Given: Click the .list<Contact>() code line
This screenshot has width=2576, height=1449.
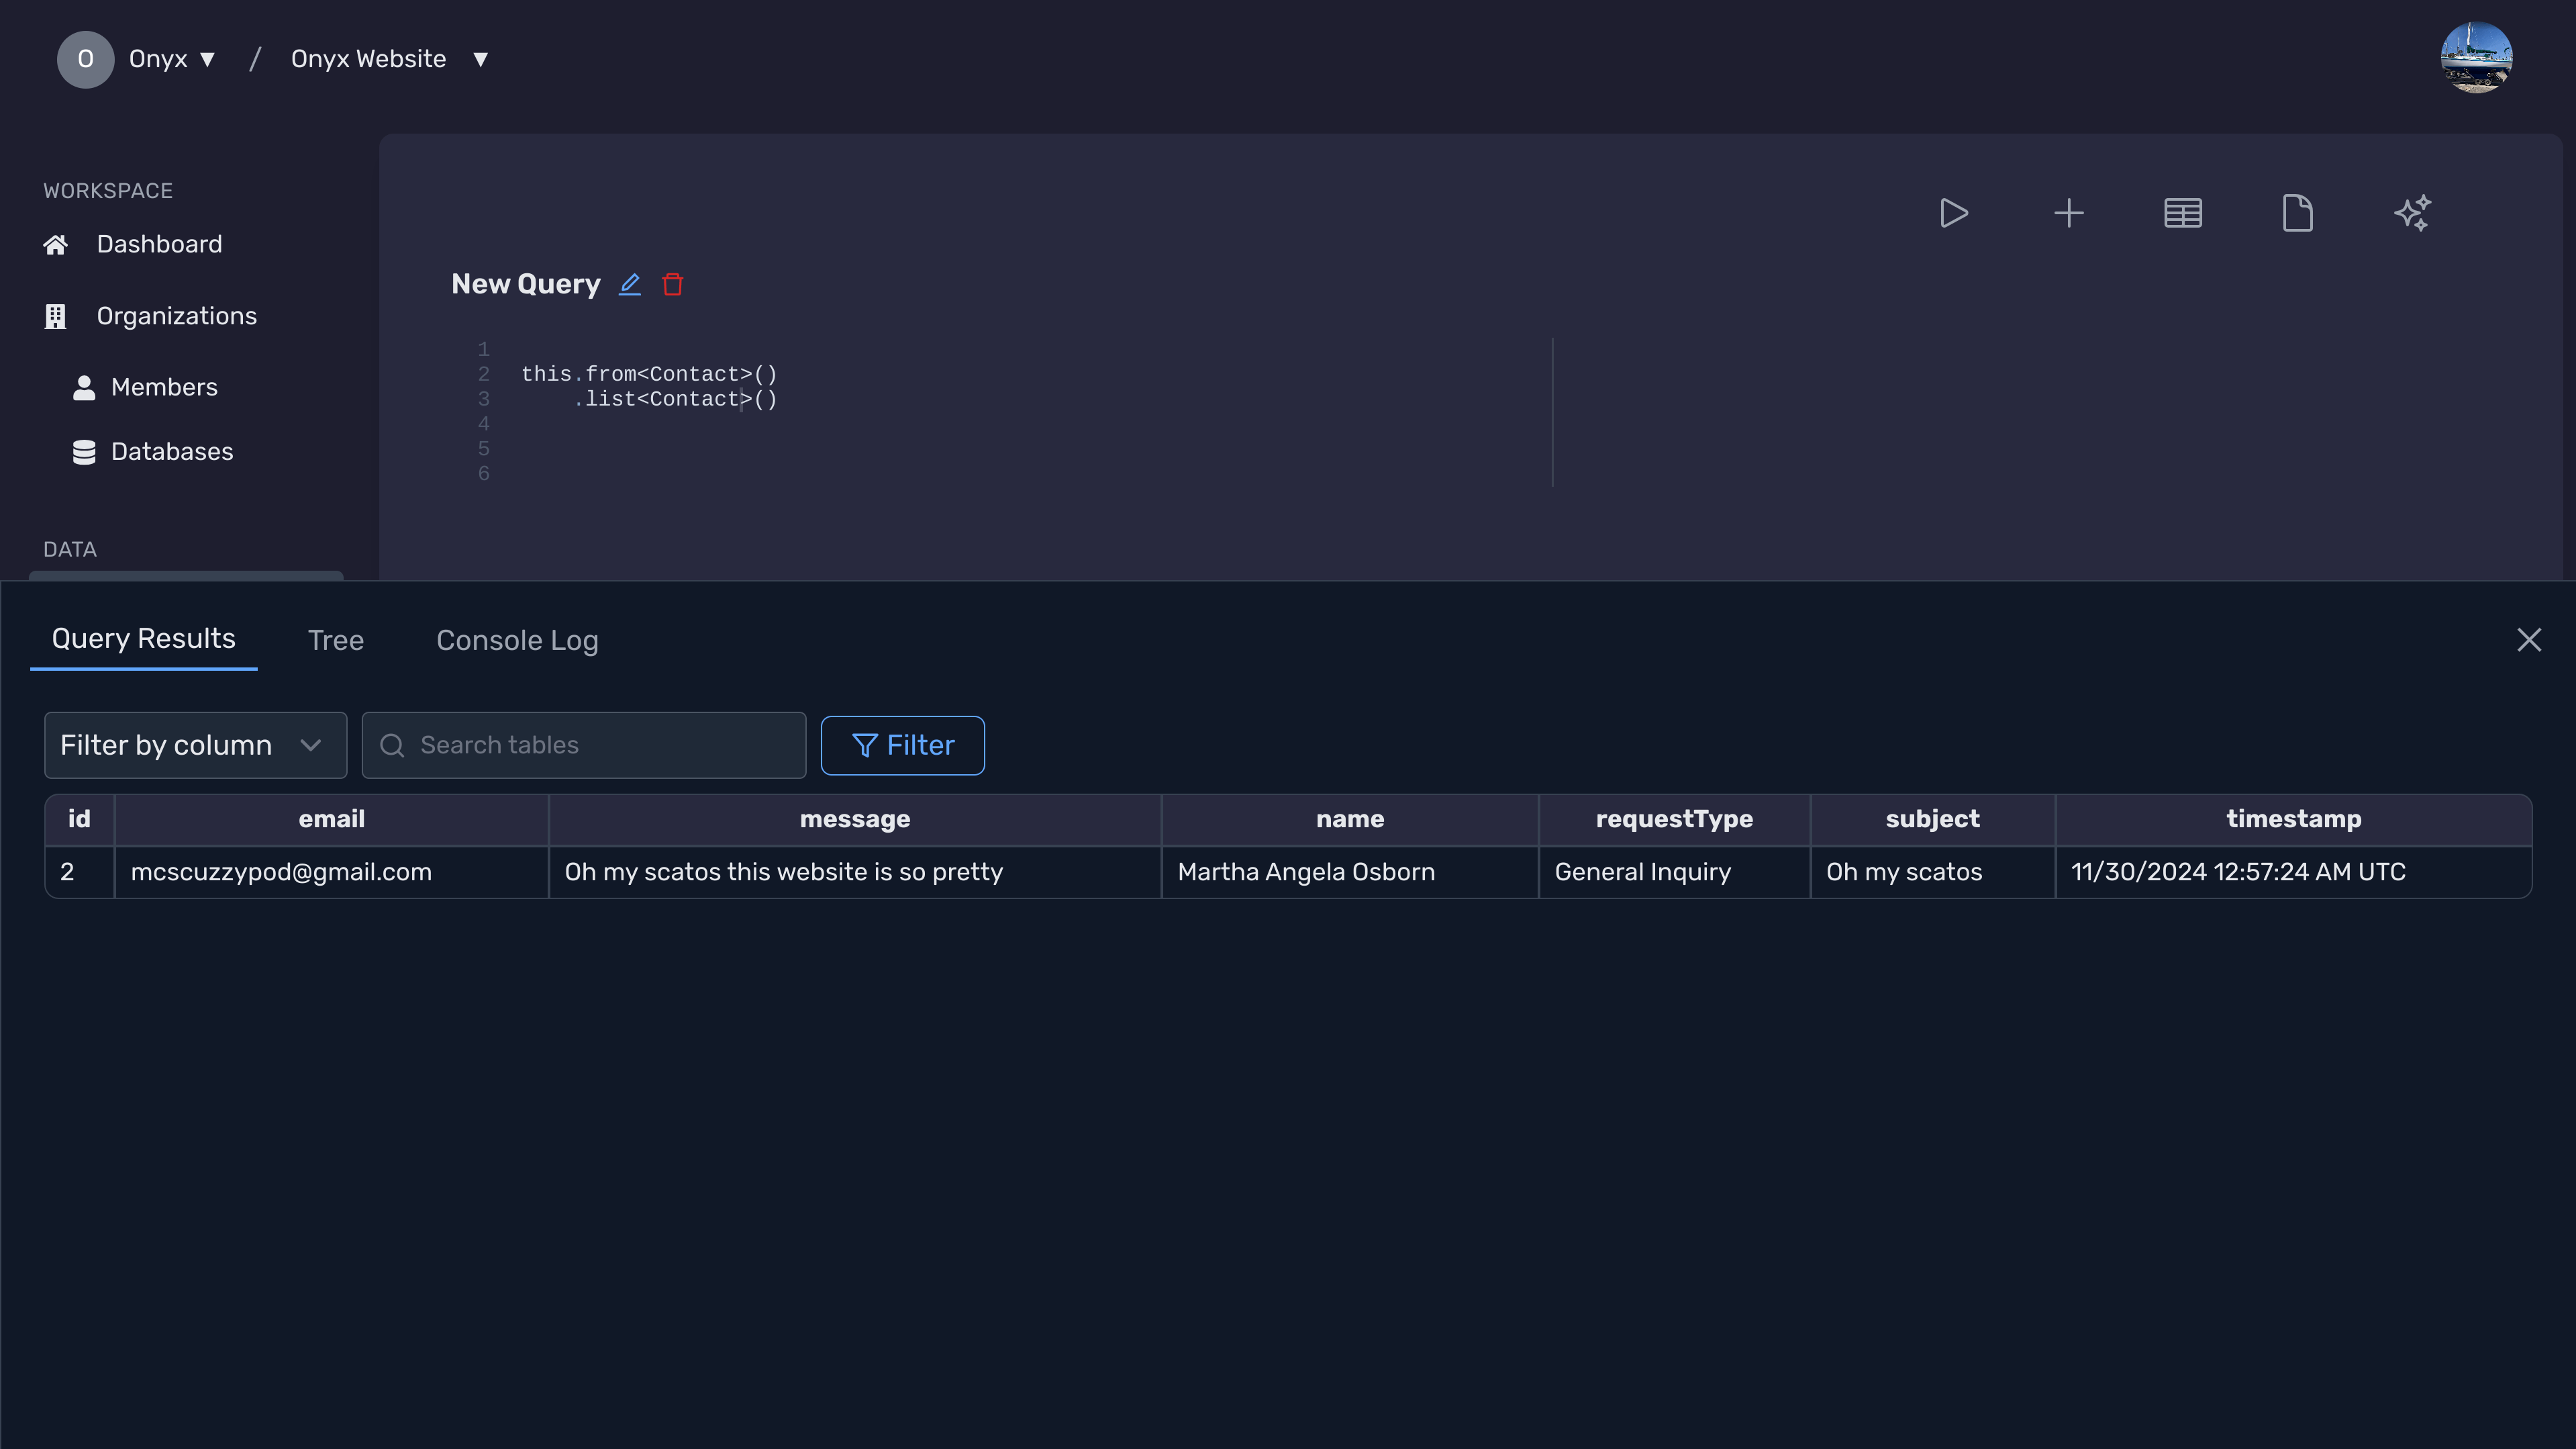Looking at the screenshot, I should 675,400.
